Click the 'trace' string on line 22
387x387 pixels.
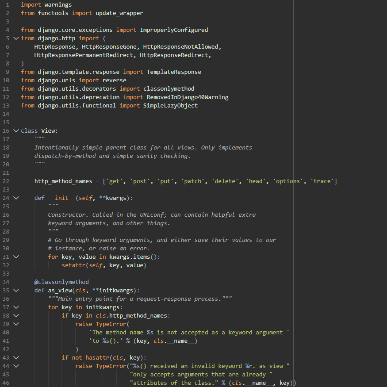click(x=322, y=181)
